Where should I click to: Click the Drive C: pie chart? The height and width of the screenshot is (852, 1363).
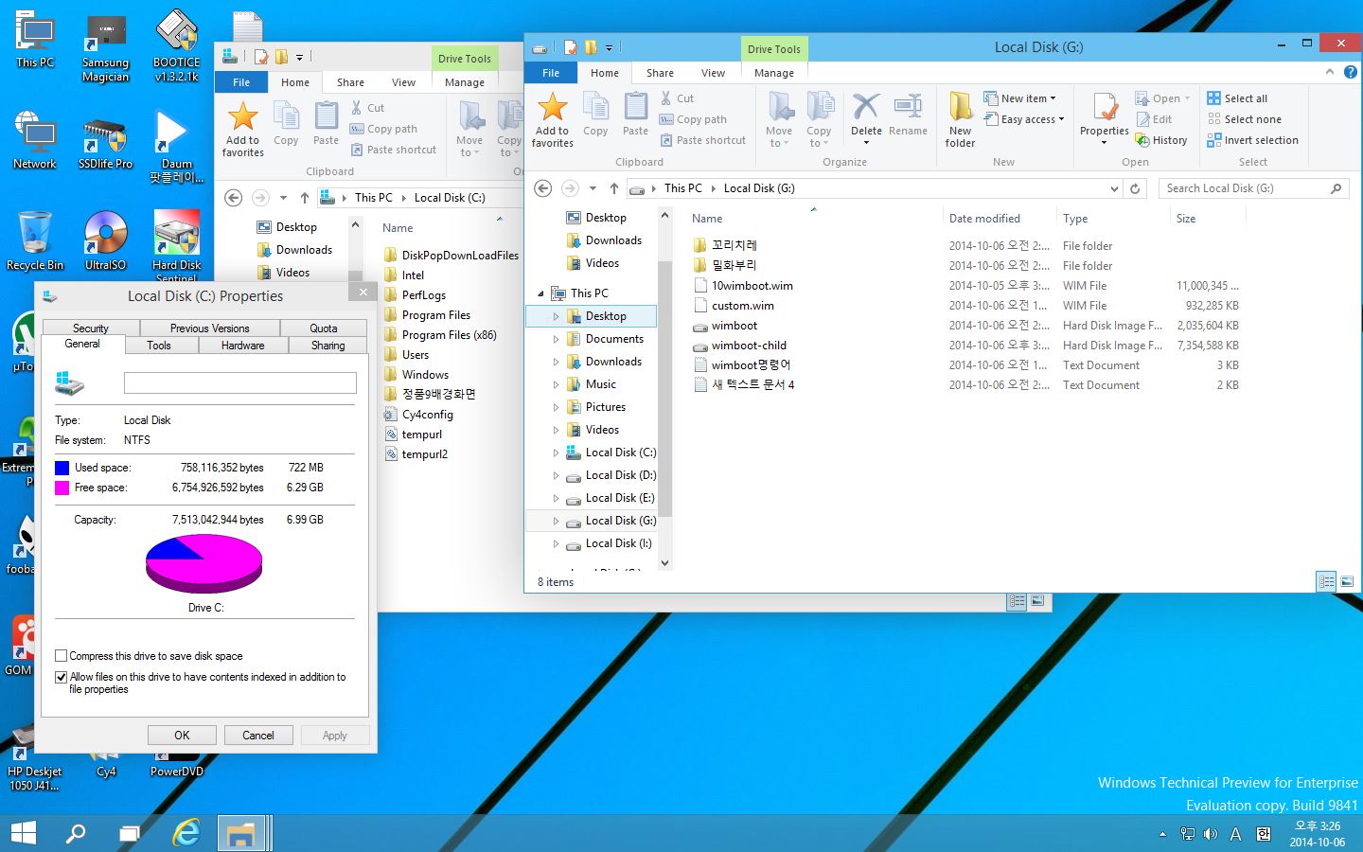204,563
